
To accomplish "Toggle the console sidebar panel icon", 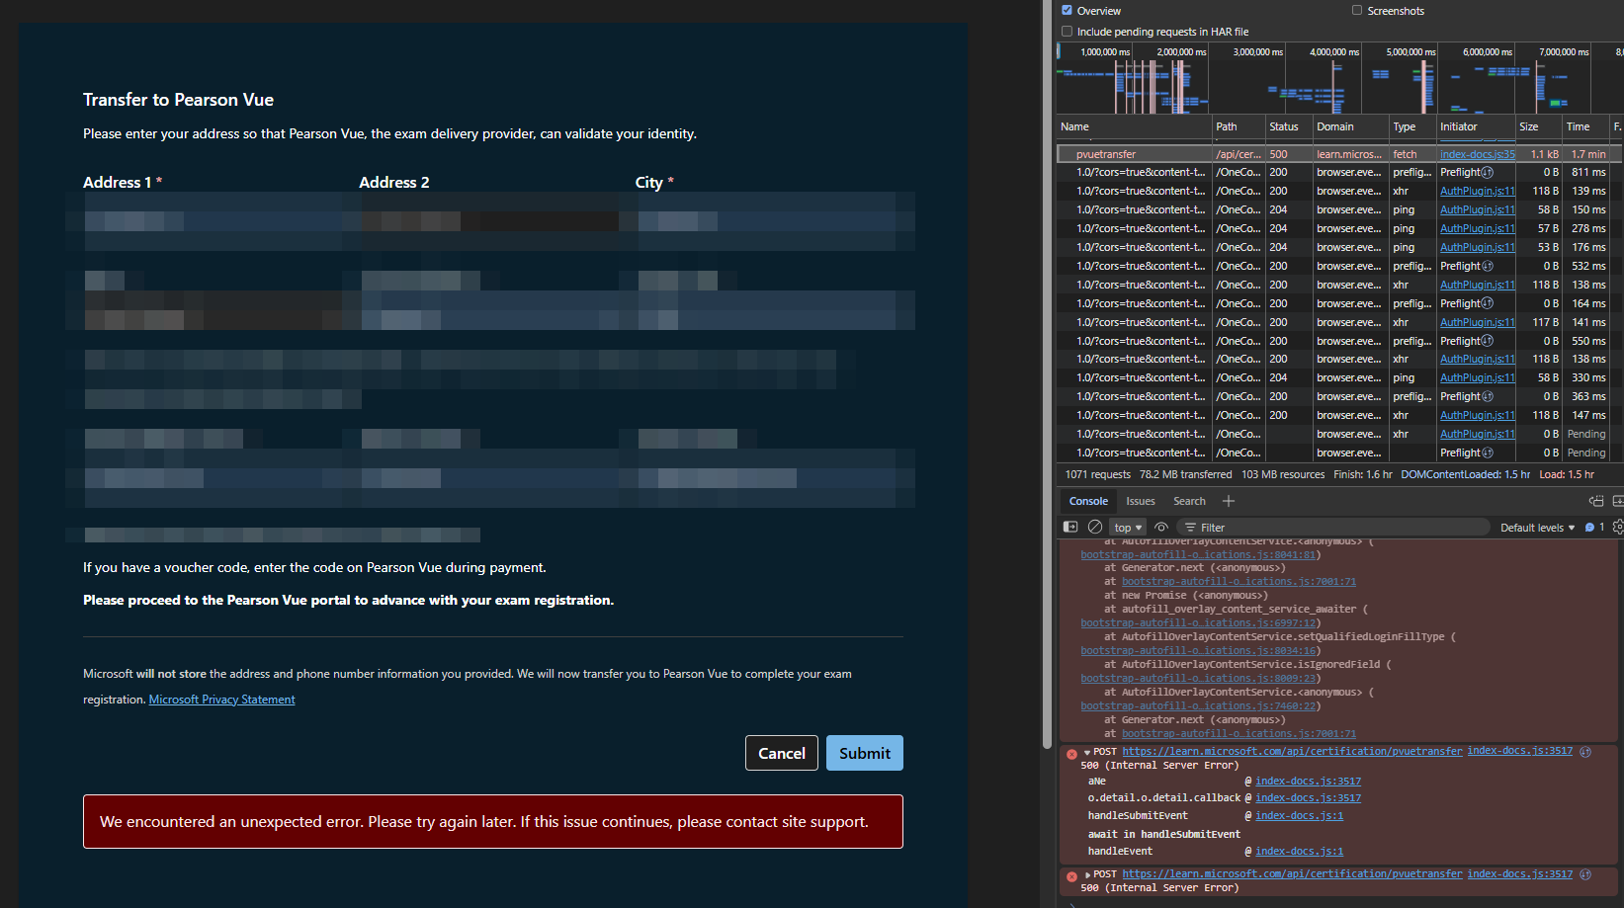I will pyautogui.click(x=1070, y=527).
